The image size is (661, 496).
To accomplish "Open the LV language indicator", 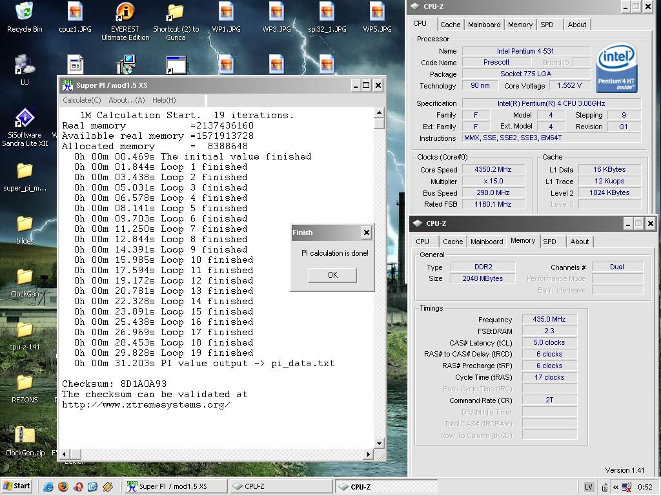I will coord(589,487).
